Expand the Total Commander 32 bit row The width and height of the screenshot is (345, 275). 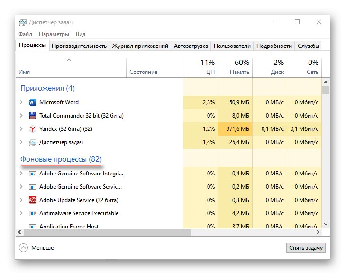[21, 115]
